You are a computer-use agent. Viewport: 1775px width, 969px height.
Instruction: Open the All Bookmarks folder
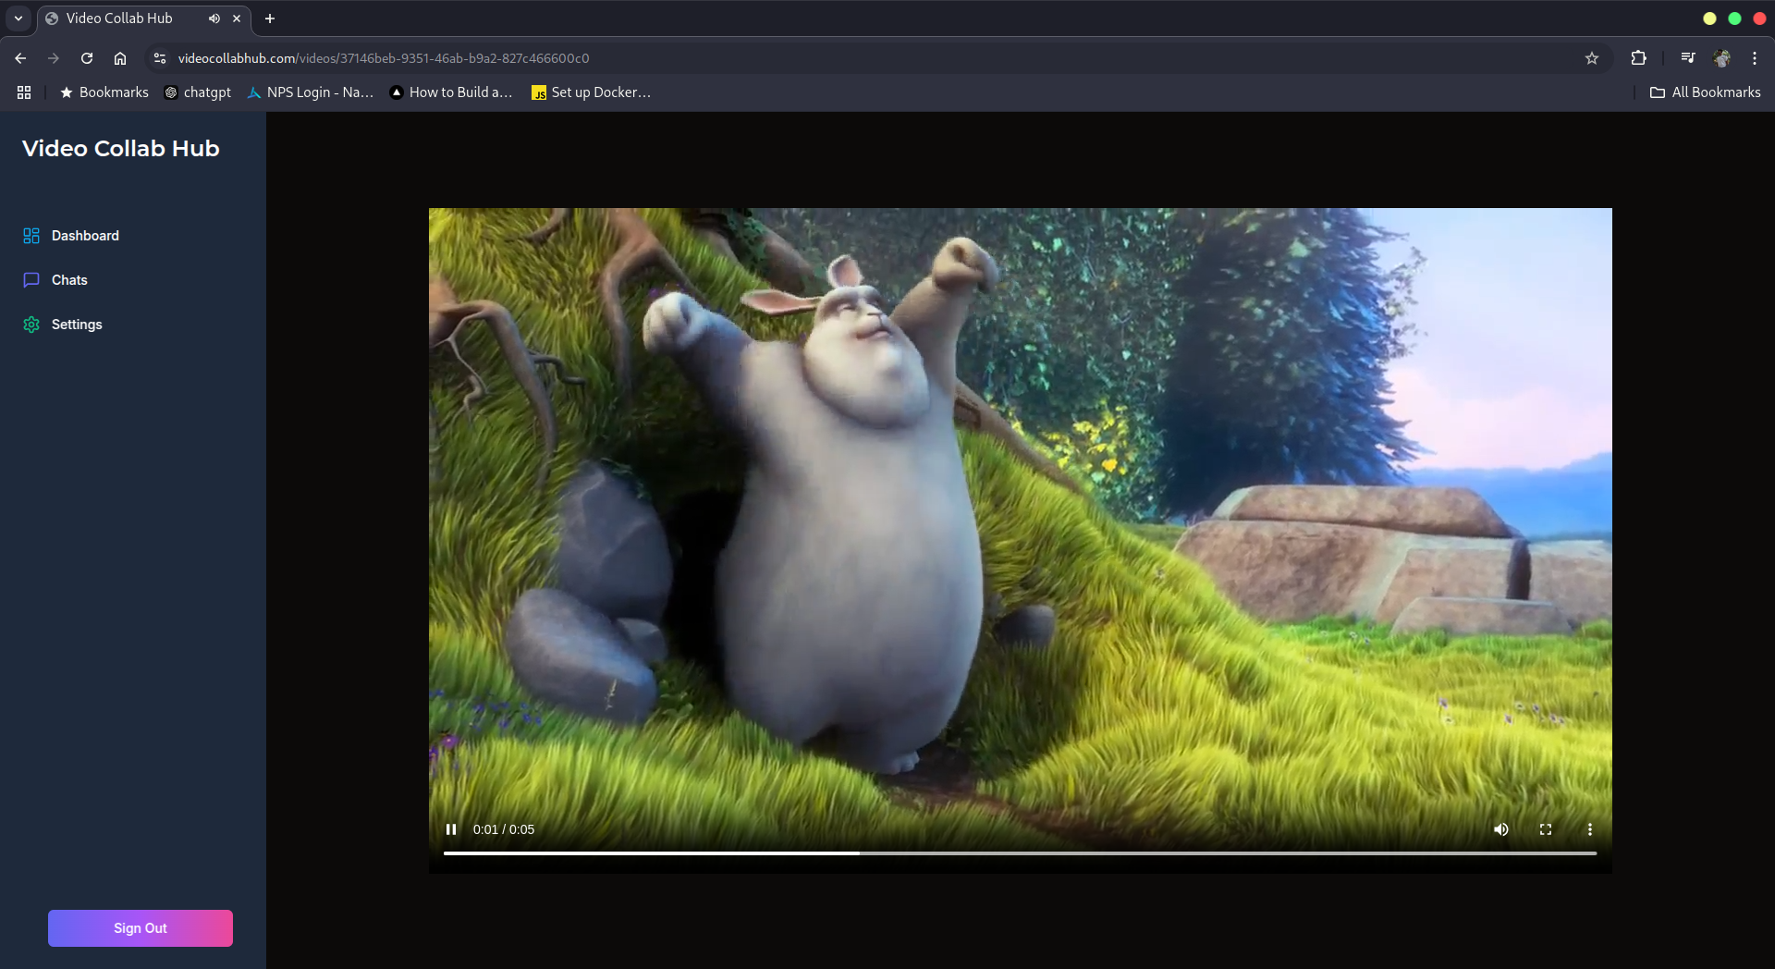coord(1706,92)
